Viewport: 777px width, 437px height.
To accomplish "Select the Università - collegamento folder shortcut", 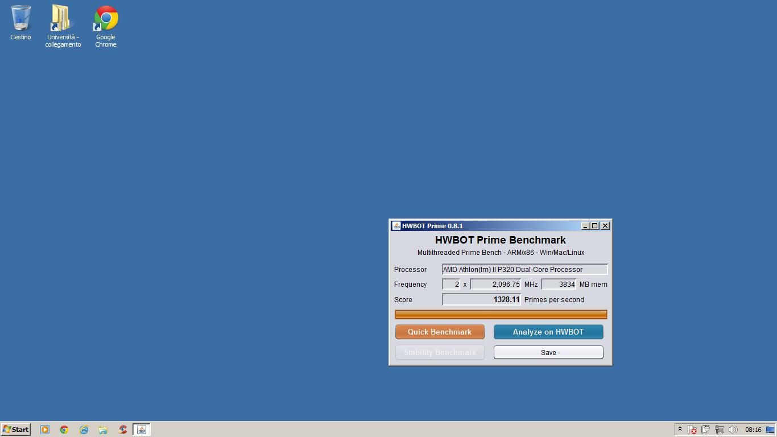I will point(63,26).
